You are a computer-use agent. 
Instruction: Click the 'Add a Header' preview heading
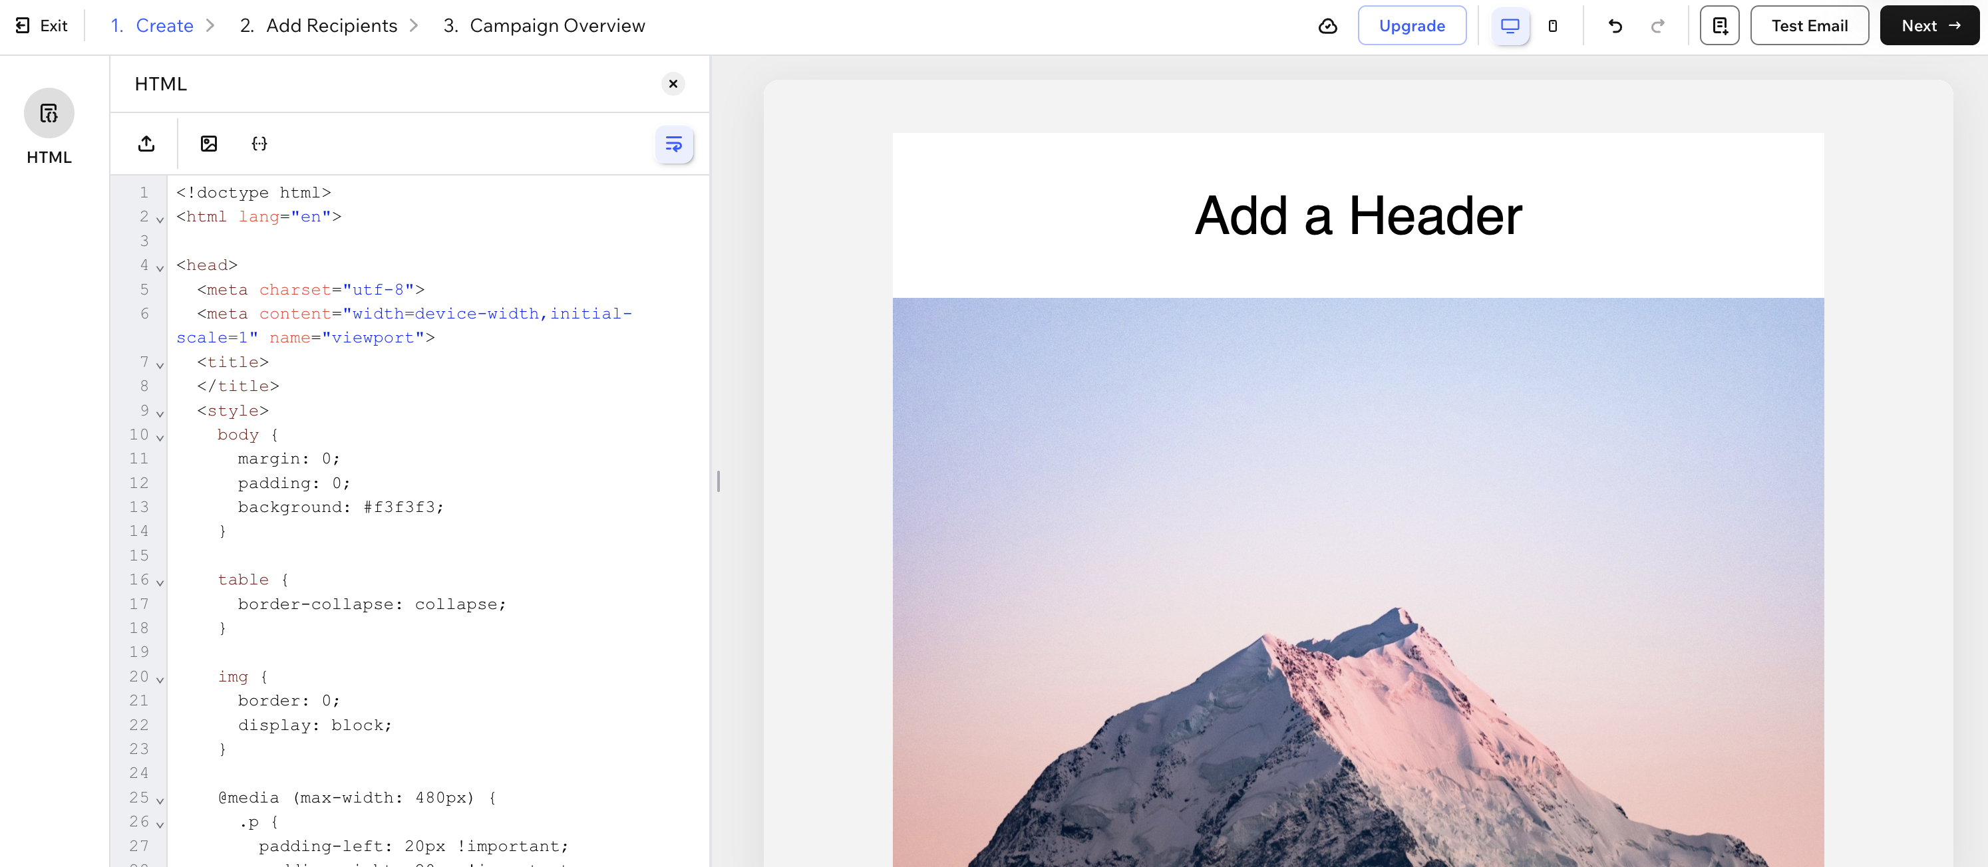(1357, 215)
